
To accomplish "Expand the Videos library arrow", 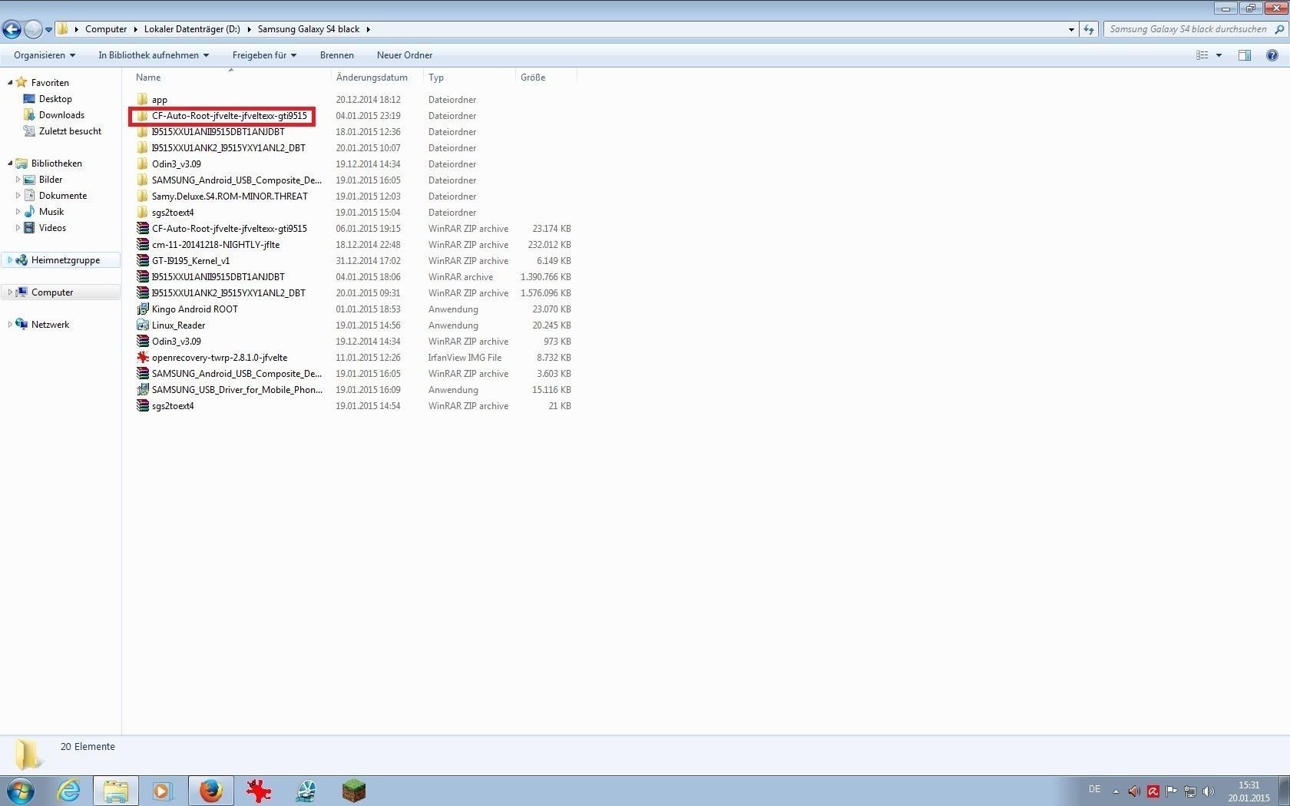I will [18, 228].
